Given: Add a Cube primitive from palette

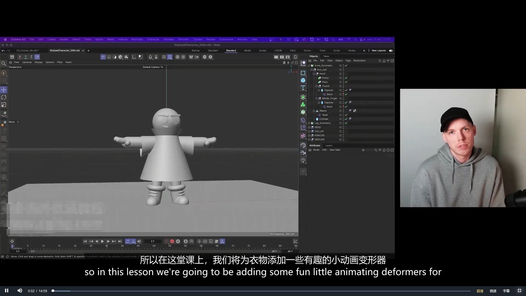Looking at the screenshot, I should (303, 80).
